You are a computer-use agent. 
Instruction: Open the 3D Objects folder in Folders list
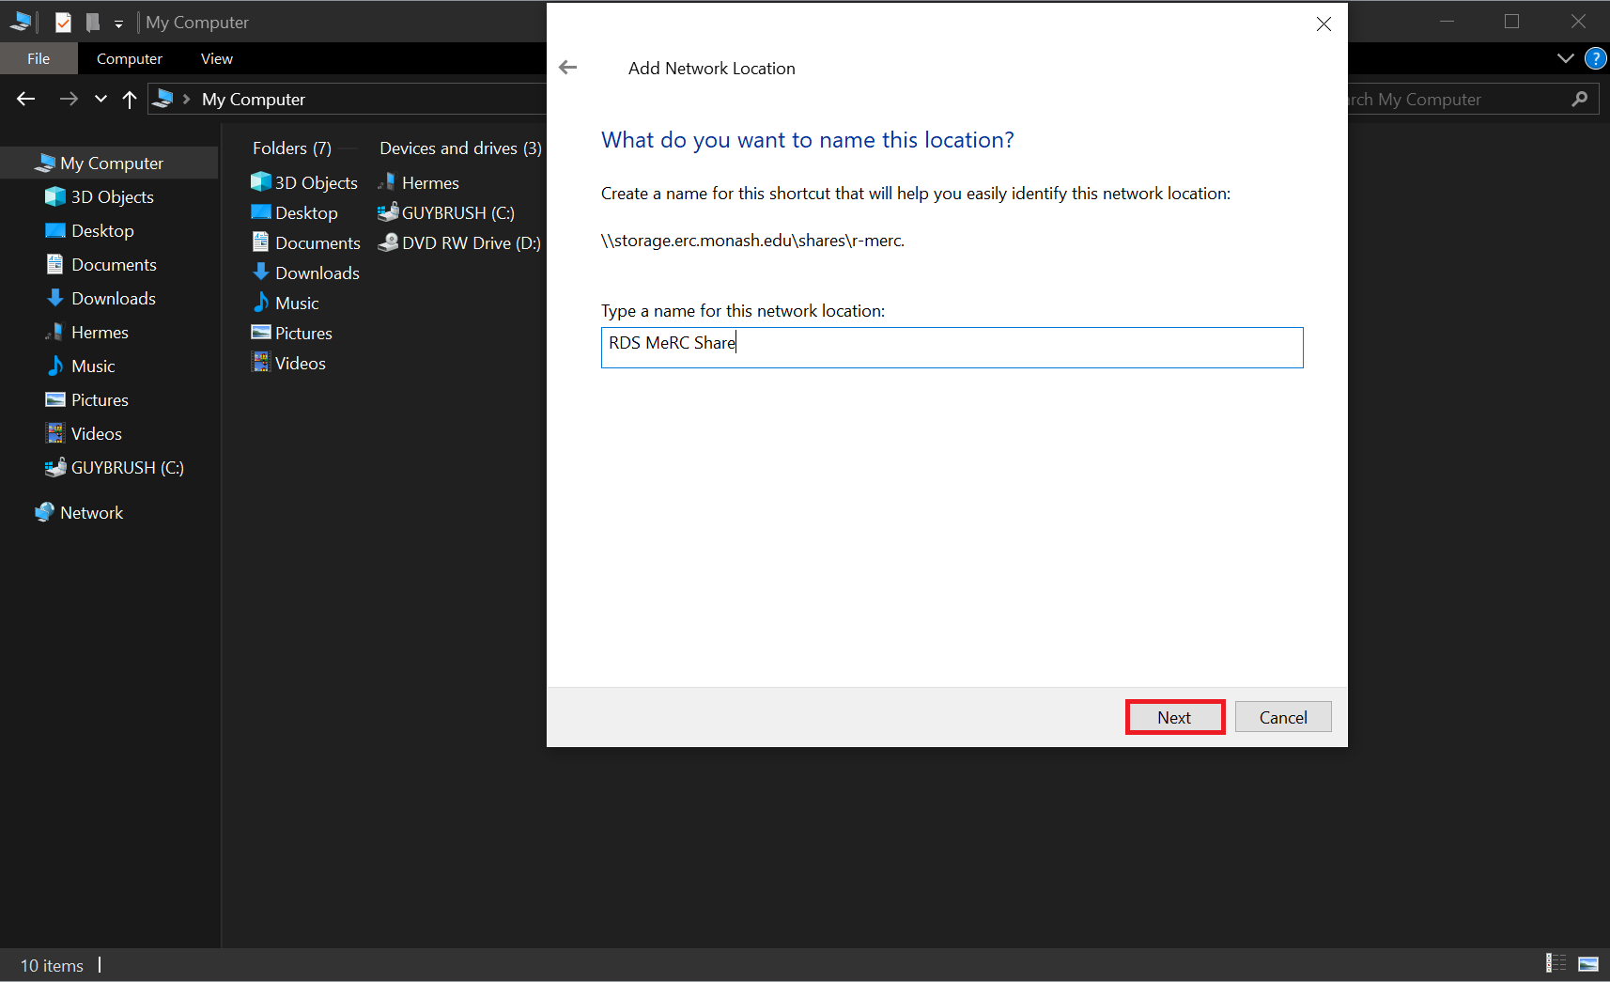(304, 183)
